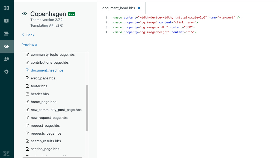Open search_results.hbs file

pos(46,141)
